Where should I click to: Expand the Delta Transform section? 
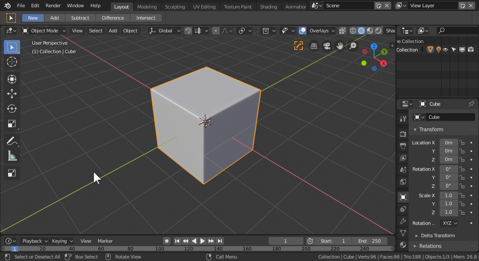pos(438,235)
